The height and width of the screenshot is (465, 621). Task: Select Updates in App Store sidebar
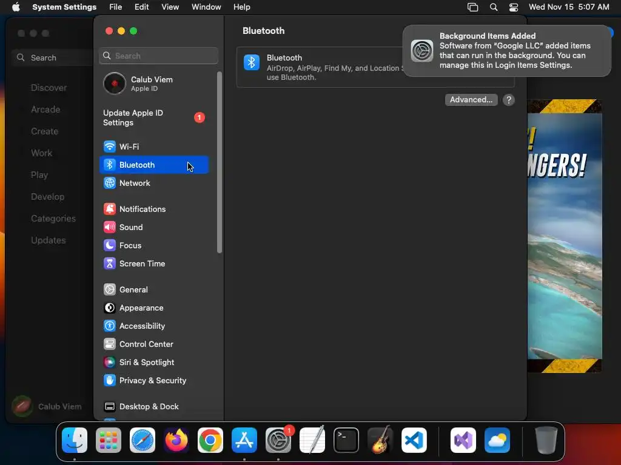49,240
